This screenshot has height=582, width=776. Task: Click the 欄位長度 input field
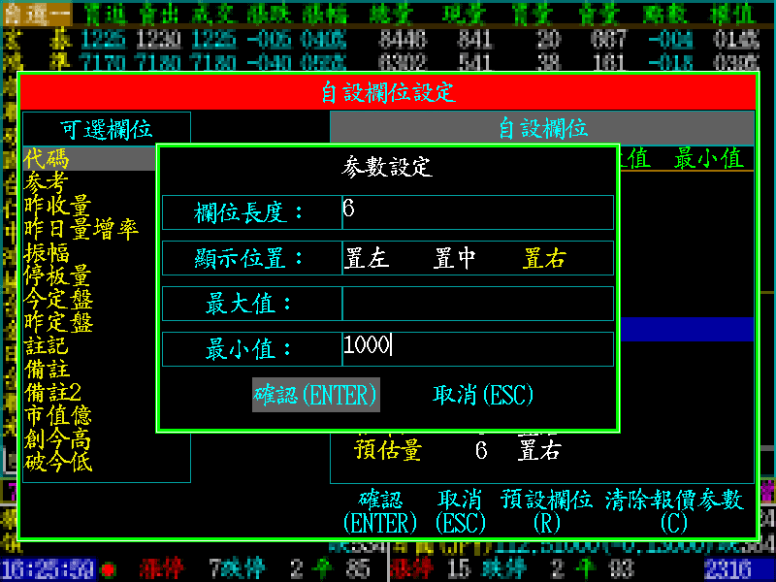click(x=477, y=212)
